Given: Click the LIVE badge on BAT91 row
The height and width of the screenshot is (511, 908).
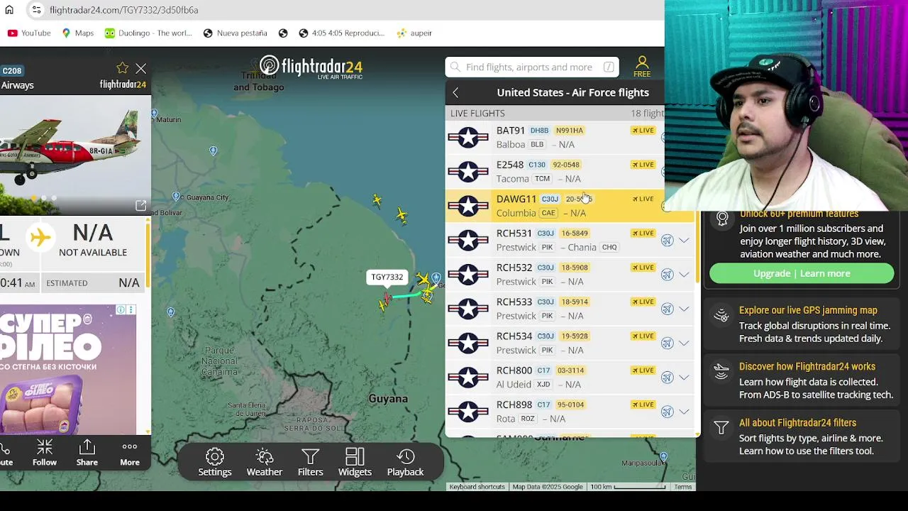Looking at the screenshot, I should [x=643, y=131].
